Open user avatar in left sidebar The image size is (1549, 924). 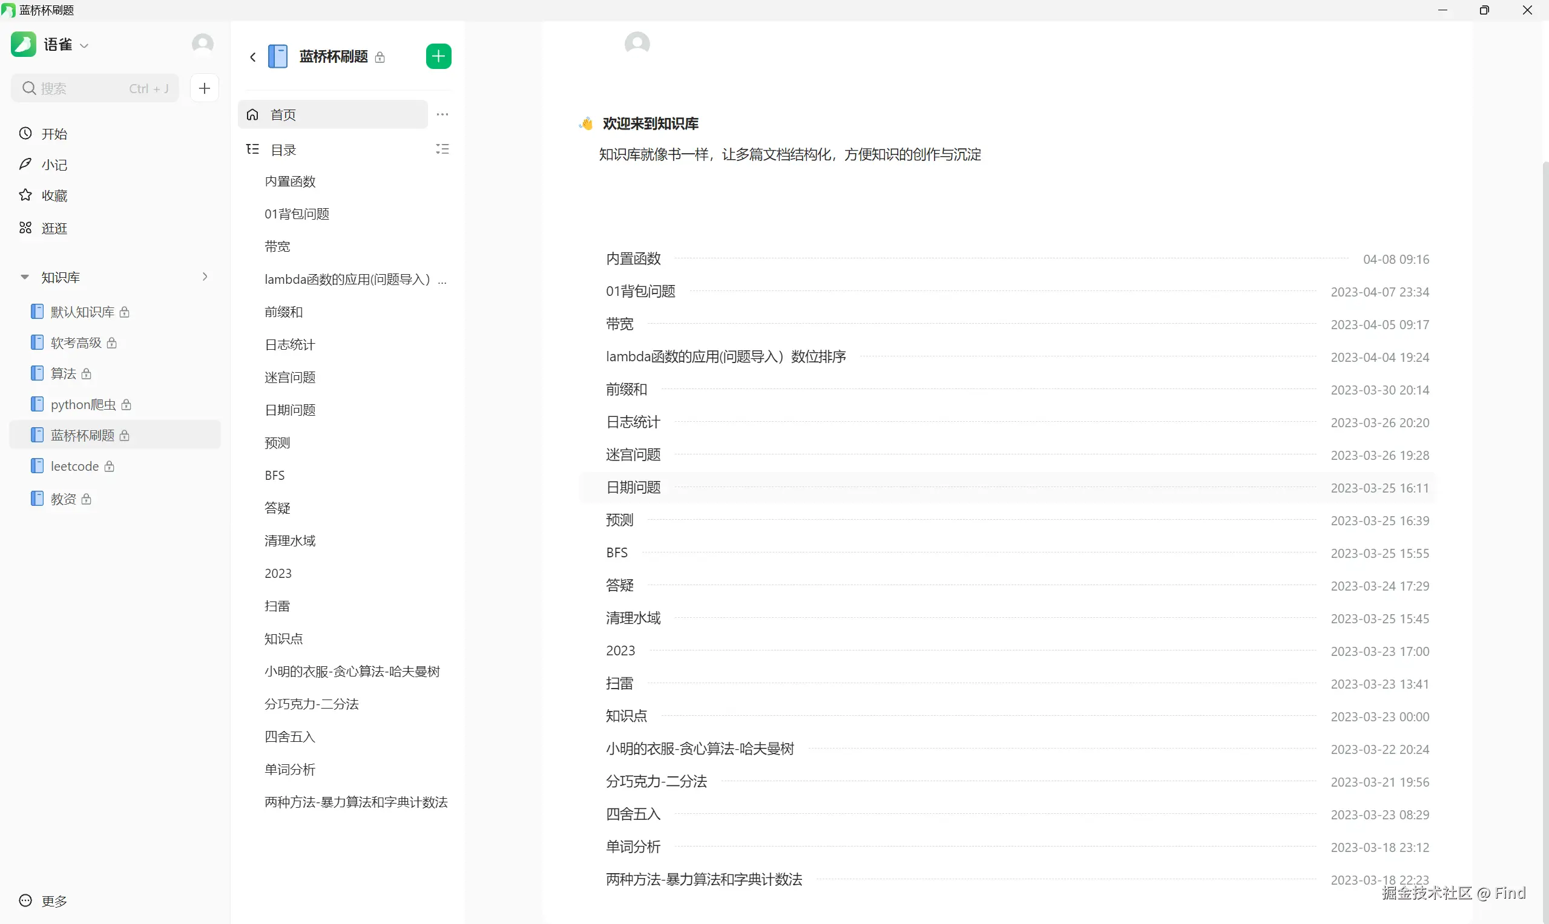pos(202,44)
